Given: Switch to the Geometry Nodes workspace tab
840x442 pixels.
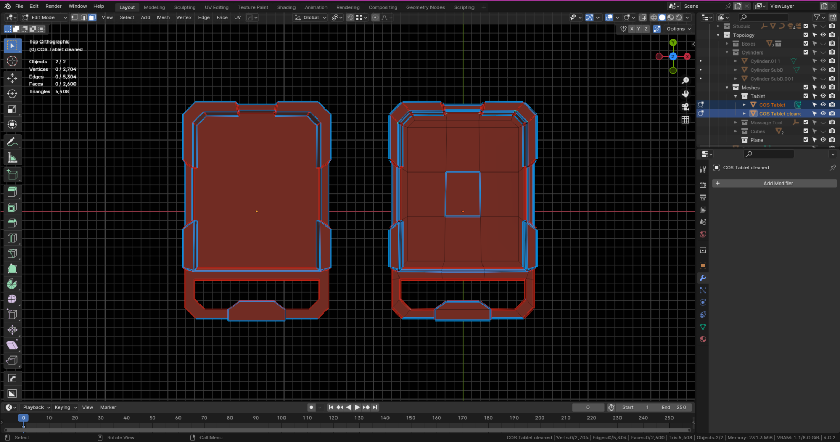Looking at the screenshot, I should point(425,7).
